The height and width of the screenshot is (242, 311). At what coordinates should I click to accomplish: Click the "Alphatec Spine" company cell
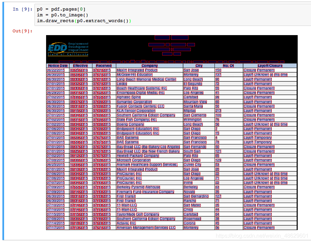point(128,97)
